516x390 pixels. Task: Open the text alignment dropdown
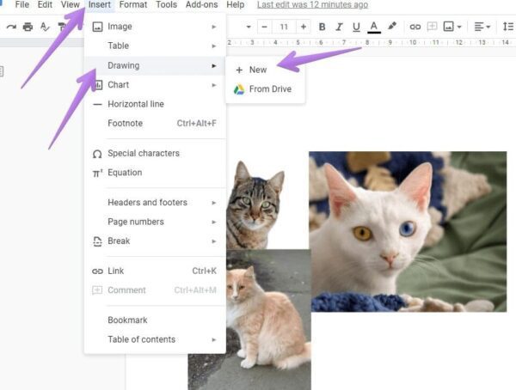point(482,27)
